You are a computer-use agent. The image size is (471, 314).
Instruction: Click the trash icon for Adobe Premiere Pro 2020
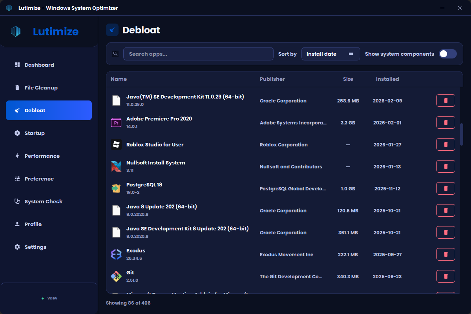pyautogui.click(x=445, y=122)
